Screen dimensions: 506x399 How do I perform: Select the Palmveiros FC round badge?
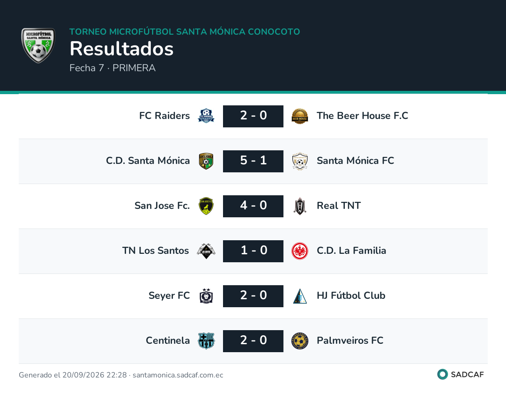[299, 341]
